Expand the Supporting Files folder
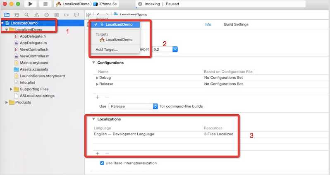Viewport: 330px width, 175px height. coord(11,89)
